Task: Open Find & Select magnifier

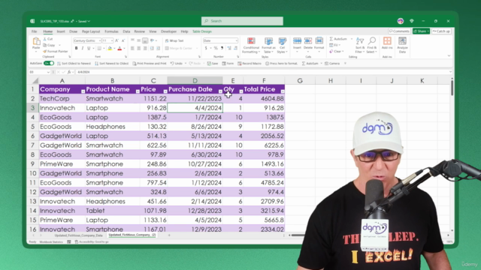Action: pos(372,45)
